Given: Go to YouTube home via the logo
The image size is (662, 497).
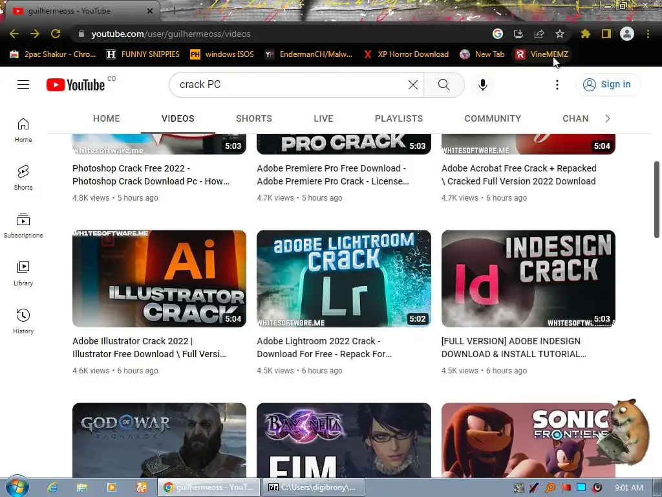Looking at the screenshot, I should [x=76, y=85].
